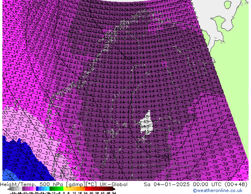Click the 54 label on the legend scale
The height and width of the screenshot is (194, 251).
pos(114,193)
